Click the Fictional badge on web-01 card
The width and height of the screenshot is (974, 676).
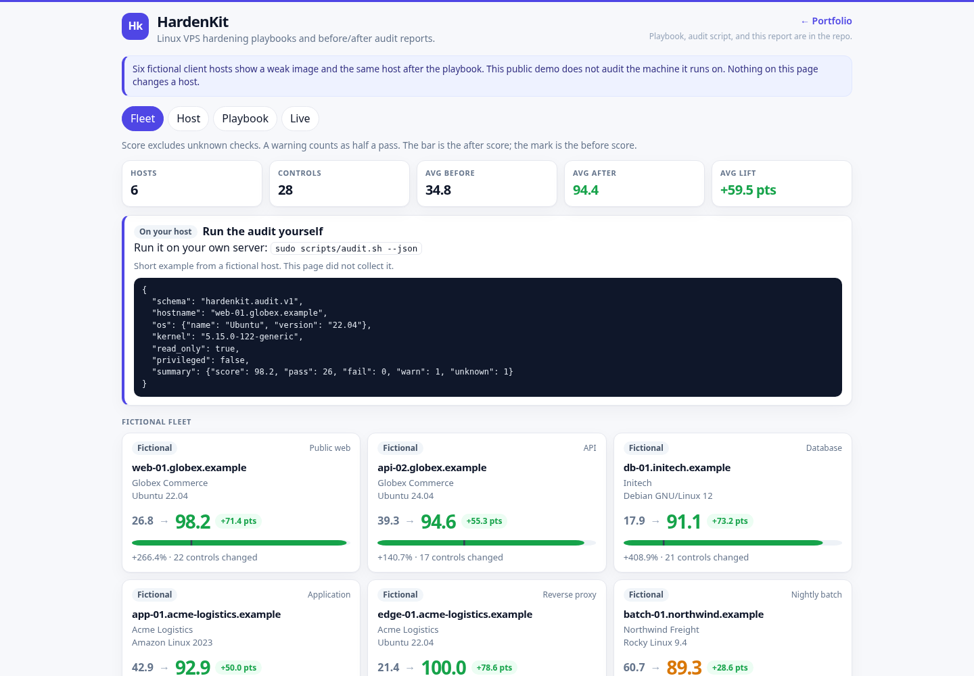(154, 448)
